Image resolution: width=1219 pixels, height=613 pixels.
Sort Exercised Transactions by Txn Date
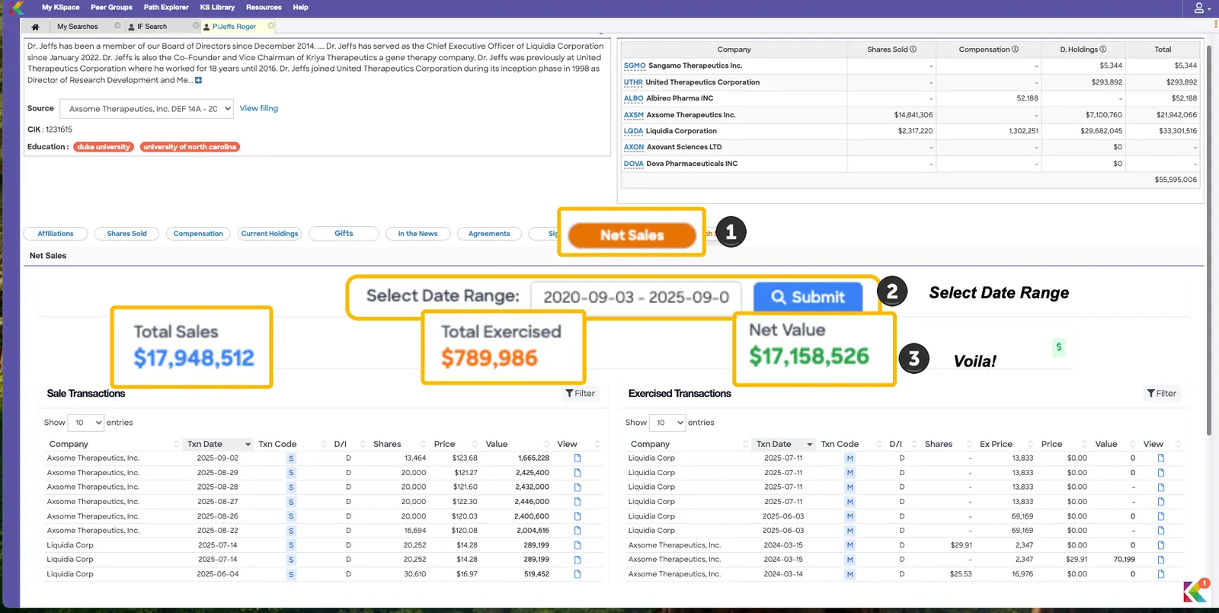click(784, 444)
